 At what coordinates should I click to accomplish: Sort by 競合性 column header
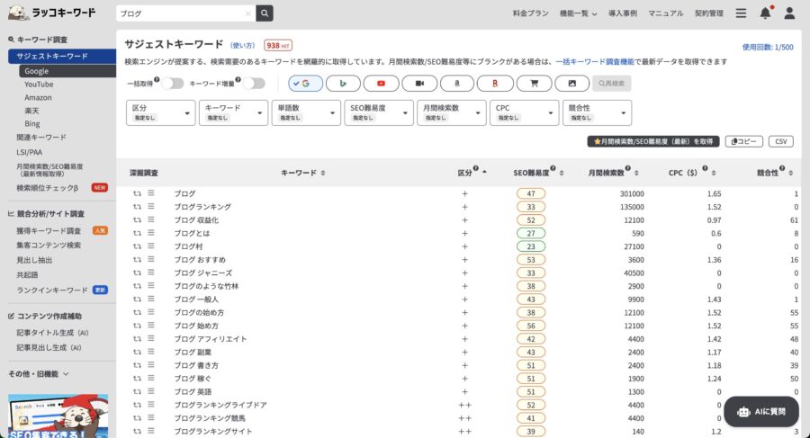[x=775, y=173]
